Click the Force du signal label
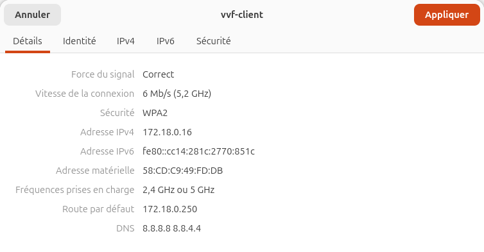 pos(103,74)
